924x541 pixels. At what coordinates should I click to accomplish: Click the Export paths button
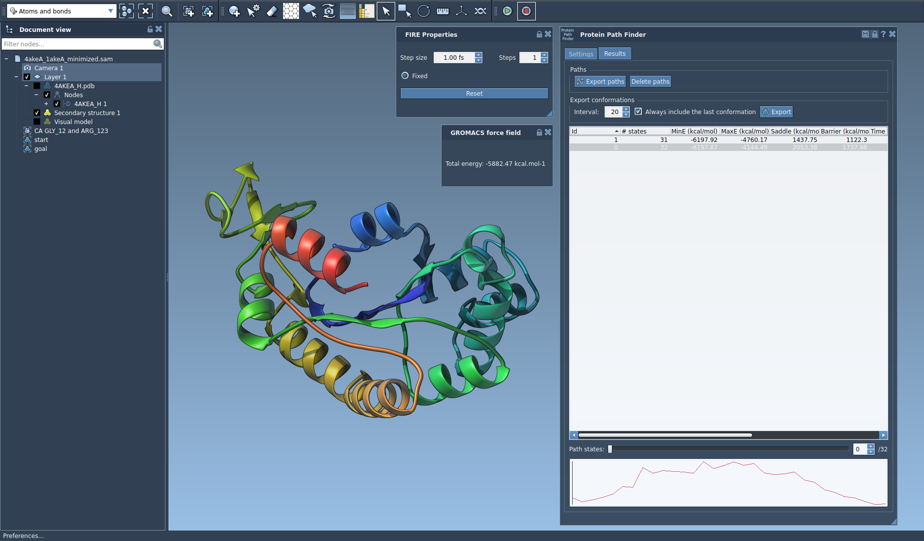click(x=600, y=82)
